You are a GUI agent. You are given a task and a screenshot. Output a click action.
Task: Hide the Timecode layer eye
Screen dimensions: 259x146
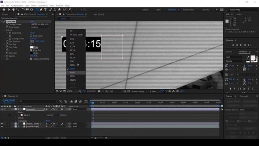coord(2,109)
